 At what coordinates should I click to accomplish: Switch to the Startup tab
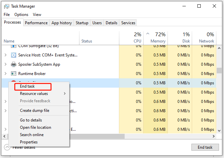[82, 23]
